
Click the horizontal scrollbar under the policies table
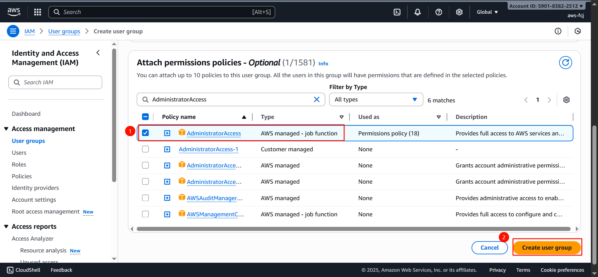[x=354, y=229]
